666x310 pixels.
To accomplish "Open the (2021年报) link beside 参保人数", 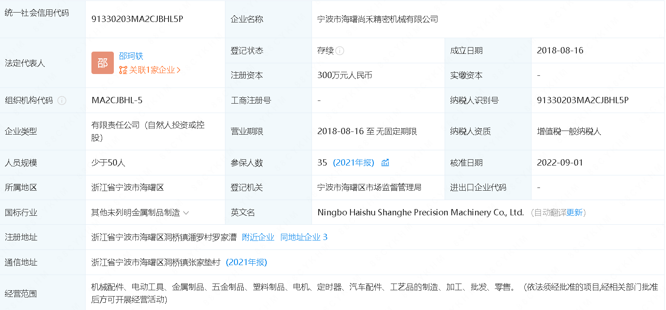I will click(x=354, y=163).
